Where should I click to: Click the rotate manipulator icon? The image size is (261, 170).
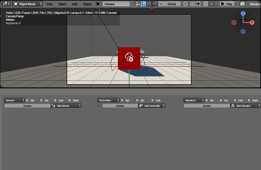pyautogui.click(x=149, y=4)
